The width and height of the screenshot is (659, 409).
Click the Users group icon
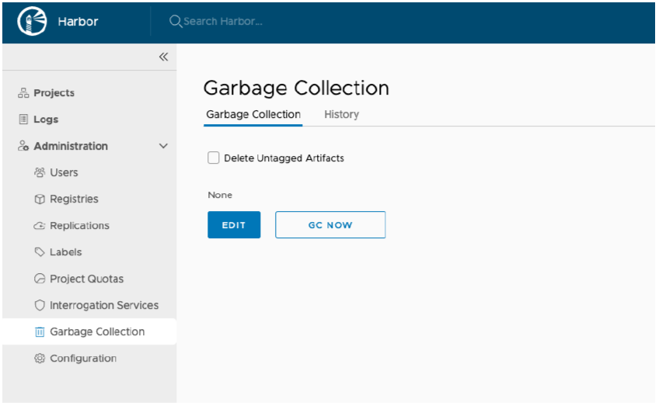click(x=40, y=172)
